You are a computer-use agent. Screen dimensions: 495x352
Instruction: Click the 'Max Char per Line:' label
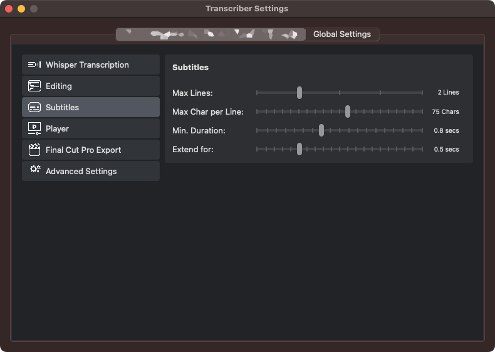(208, 111)
